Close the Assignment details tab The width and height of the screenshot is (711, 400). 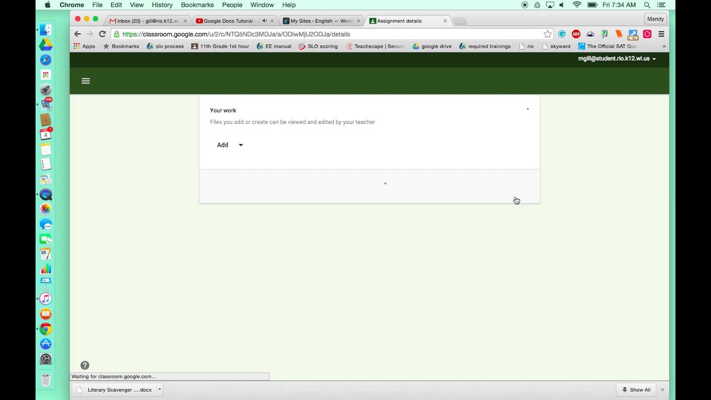tap(445, 21)
